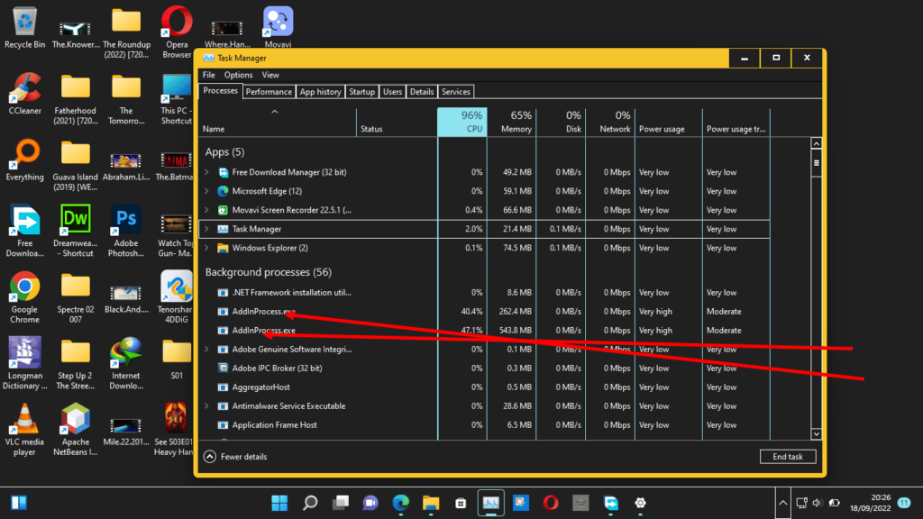Viewport: 923px width, 519px height.
Task: Switch to the App history tab
Action: 320,92
